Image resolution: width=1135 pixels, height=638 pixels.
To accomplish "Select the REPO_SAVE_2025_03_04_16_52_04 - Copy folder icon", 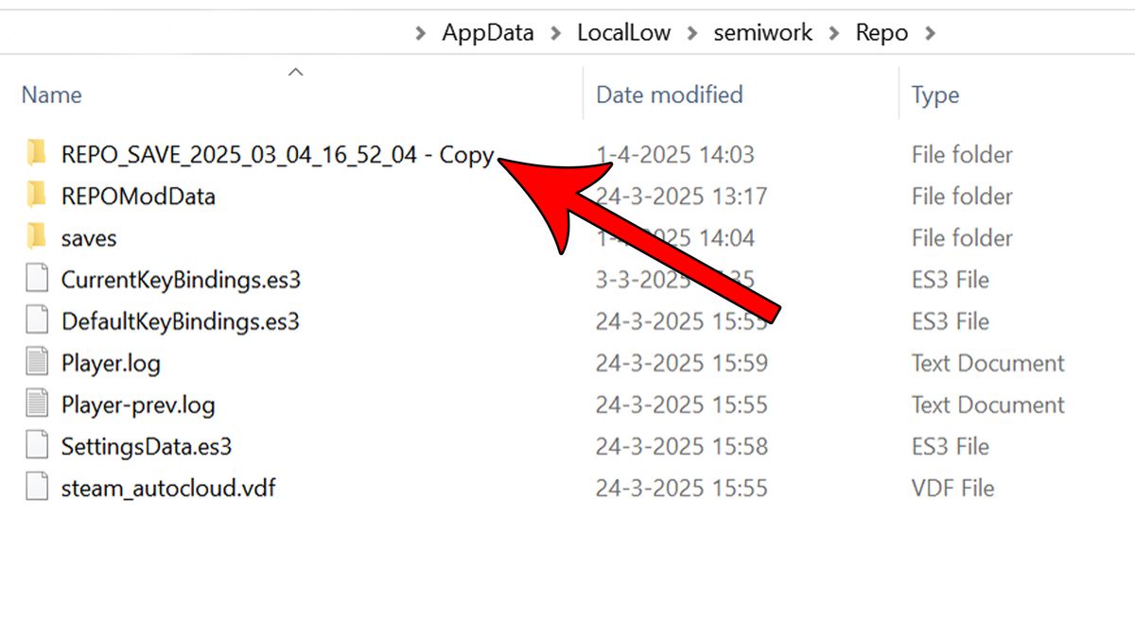I will pyautogui.click(x=36, y=153).
